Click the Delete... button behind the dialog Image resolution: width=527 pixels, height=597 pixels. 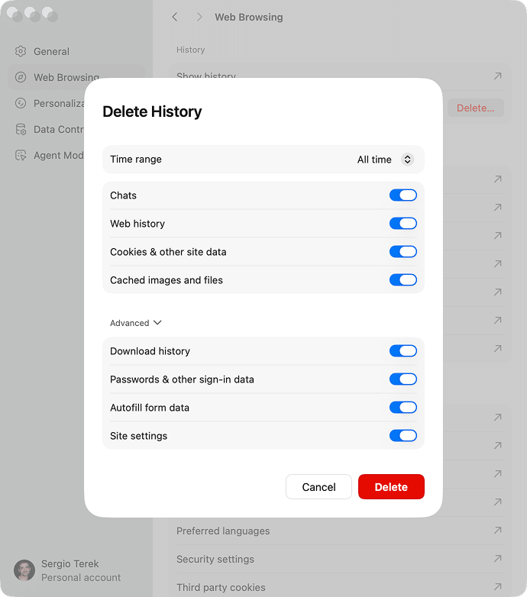click(475, 108)
